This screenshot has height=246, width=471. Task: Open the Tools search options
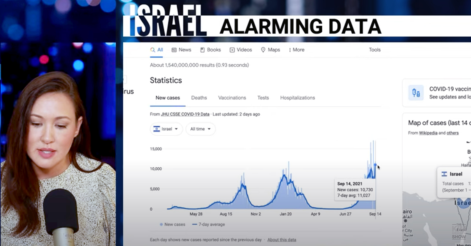374,50
